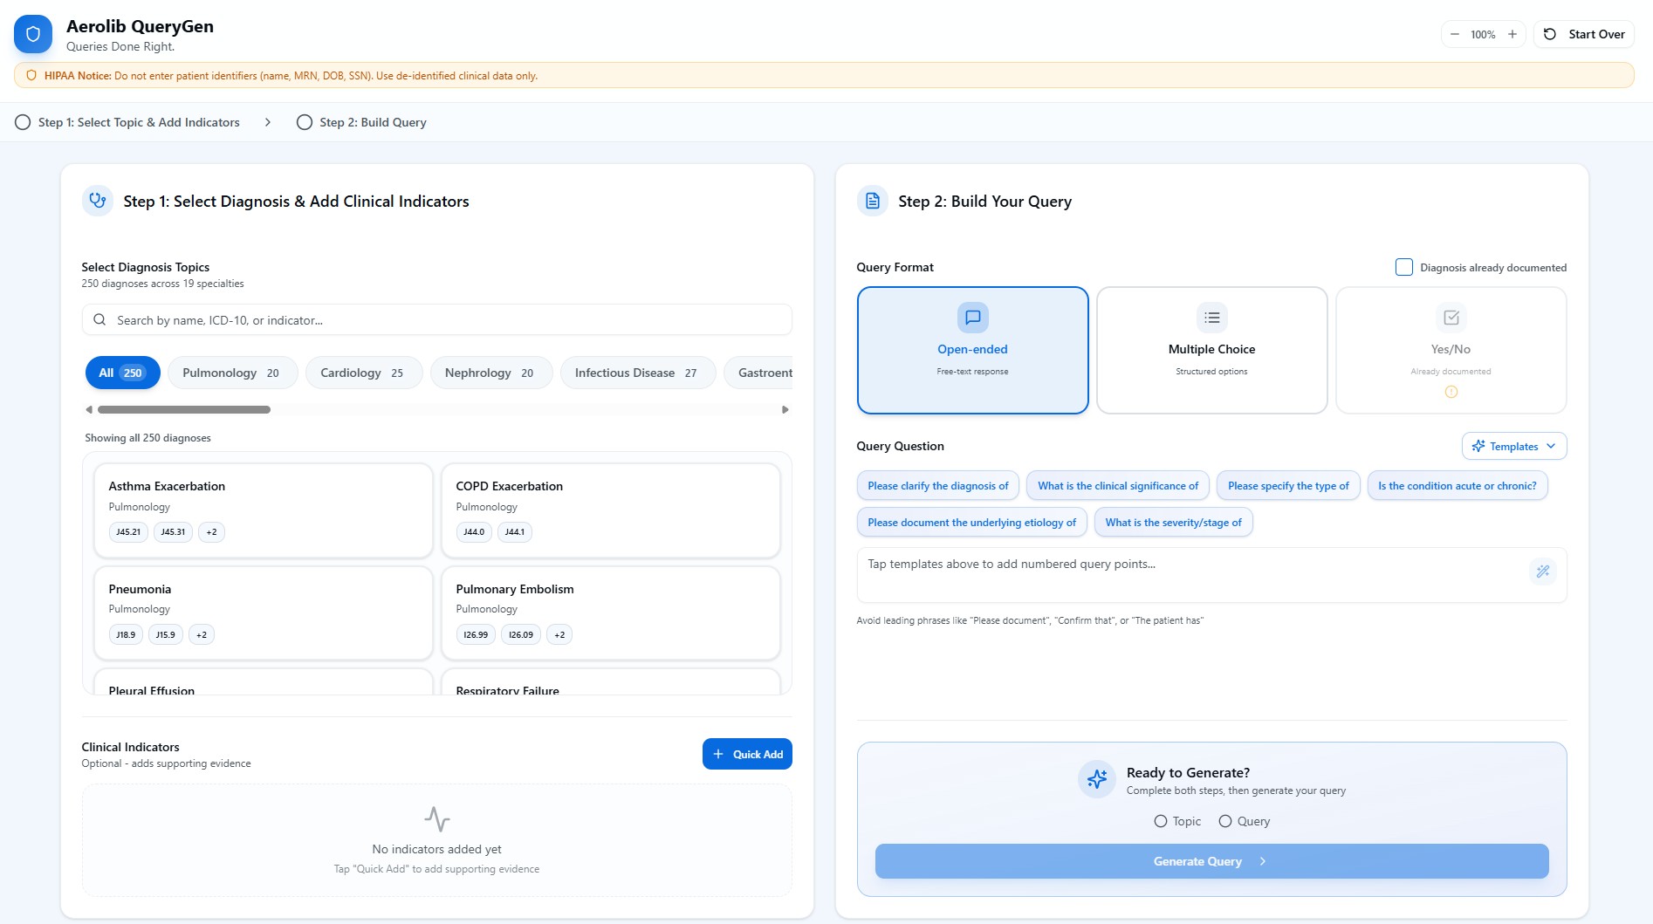Viewport: 1653px width, 924px height.
Task: Click the warning icon under Yes/No option
Action: 1451,392
